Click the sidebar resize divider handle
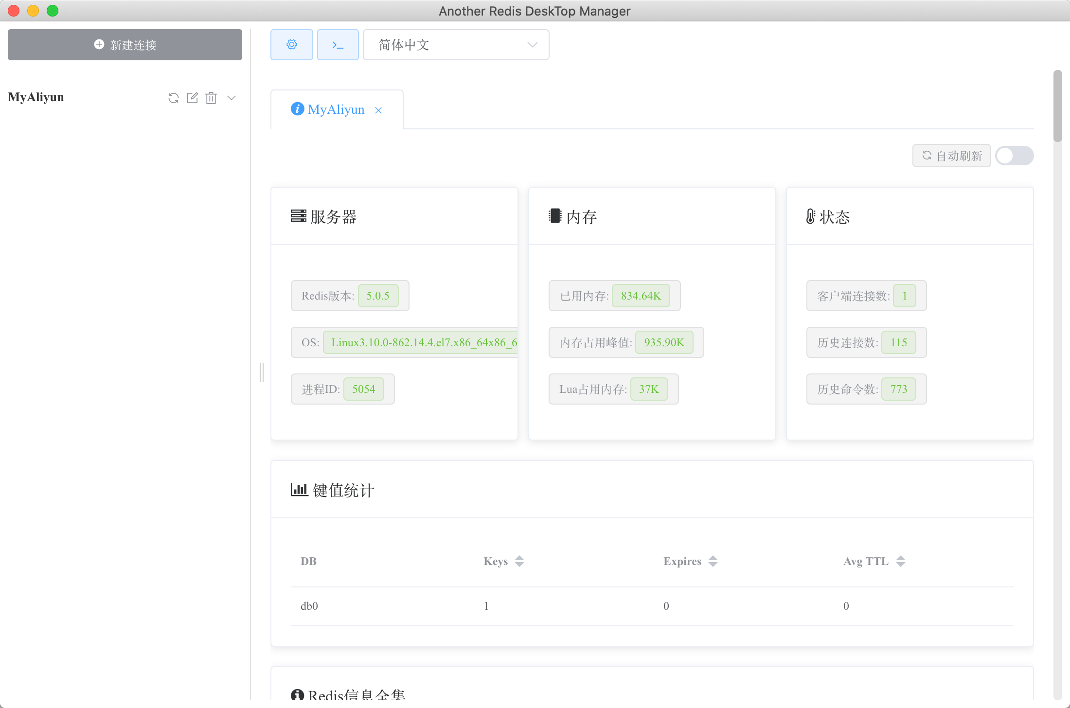This screenshot has height=708, width=1070. tap(262, 372)
